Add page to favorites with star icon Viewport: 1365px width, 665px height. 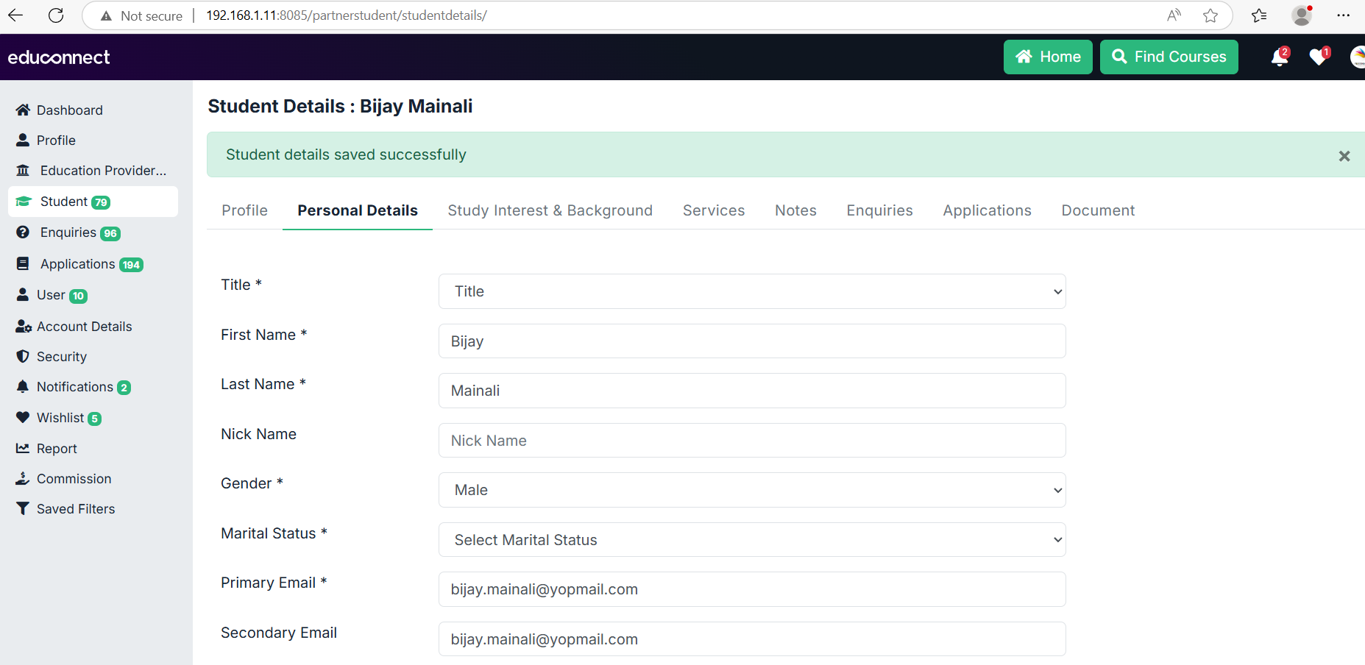(x=1210, y=15)
